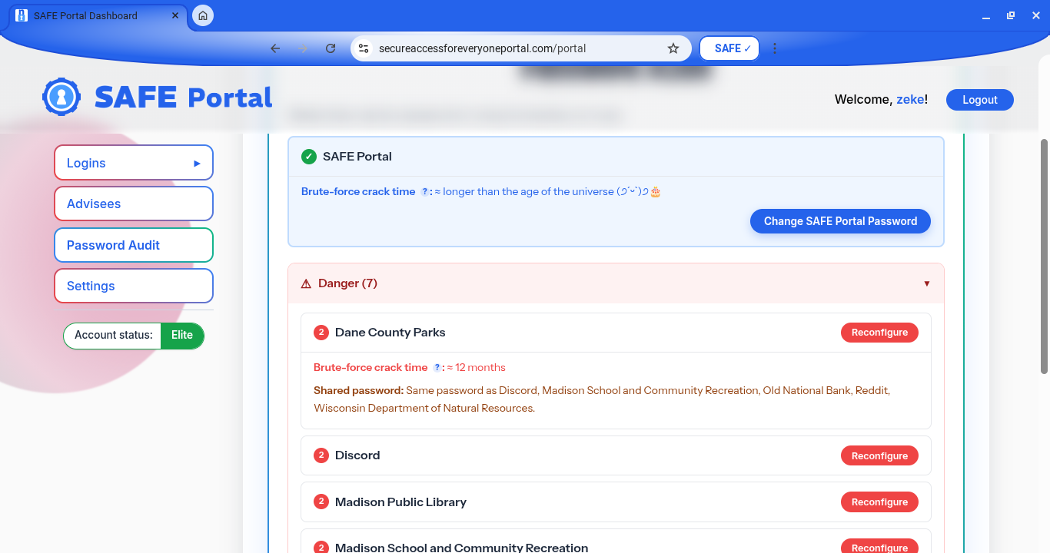
Task: Click the red 2 badge on Discord
Action: click(321, 455)
